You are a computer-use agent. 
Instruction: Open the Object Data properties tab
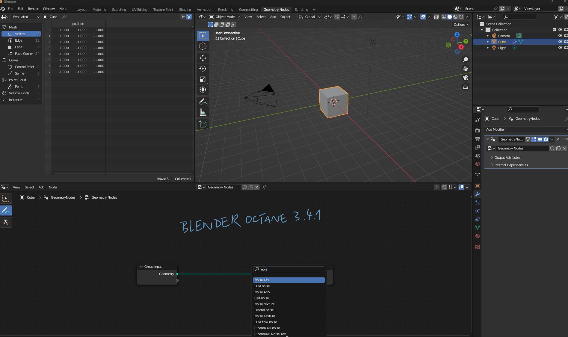478,228
